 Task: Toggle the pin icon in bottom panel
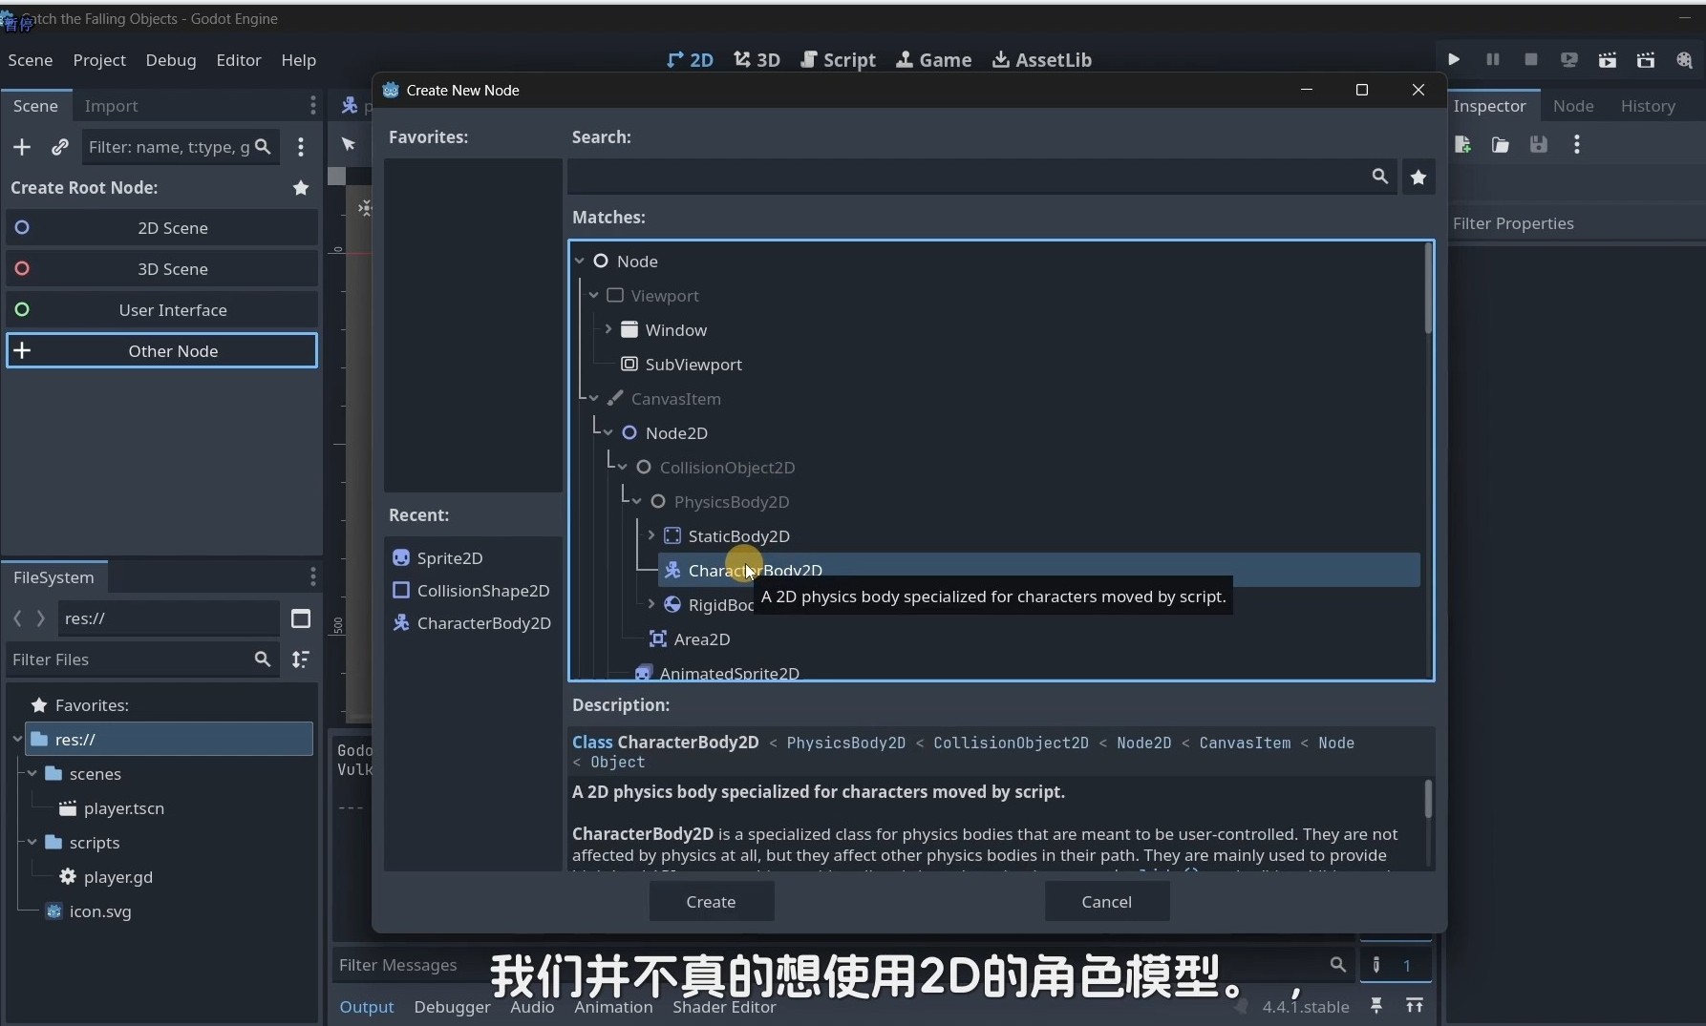[x=1376, y=1005]
